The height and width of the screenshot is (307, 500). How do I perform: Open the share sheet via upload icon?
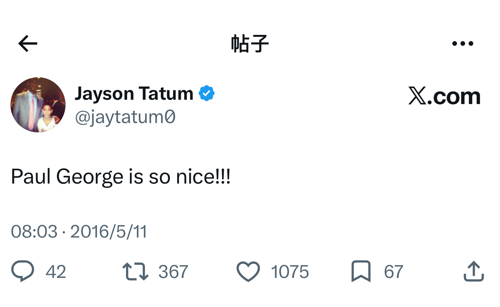tap(474, 271)
